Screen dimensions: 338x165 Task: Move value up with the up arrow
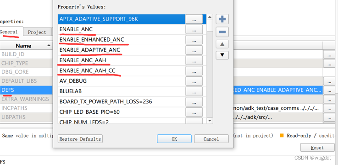(x=222, y=44)
